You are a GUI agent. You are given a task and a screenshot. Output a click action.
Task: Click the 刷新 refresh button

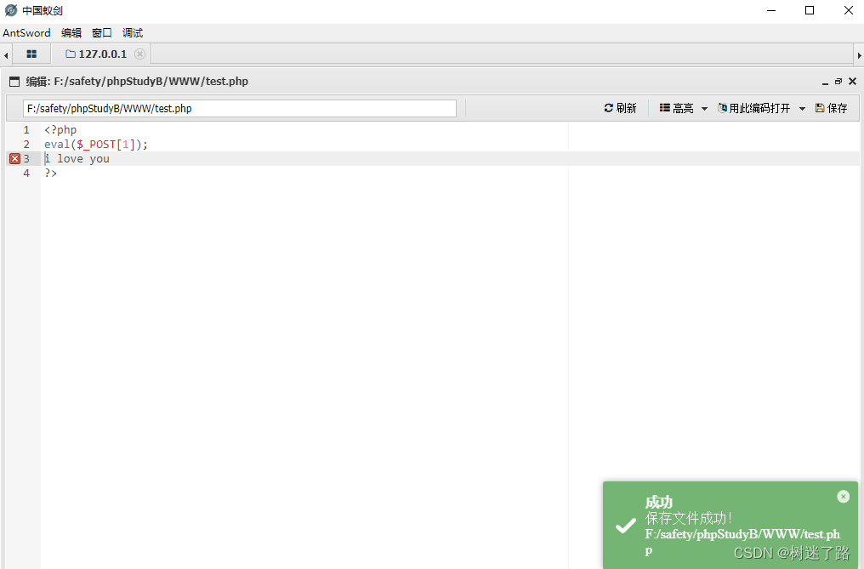pyautogui.click(x=620, y=108)
